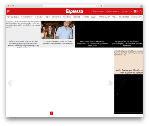Open ΠΡΩΤΟΣΕΛΙΔΑ item in navigation bar
Image resolution: width=149 pixels, height=126 pixels.
coord(104,17)
